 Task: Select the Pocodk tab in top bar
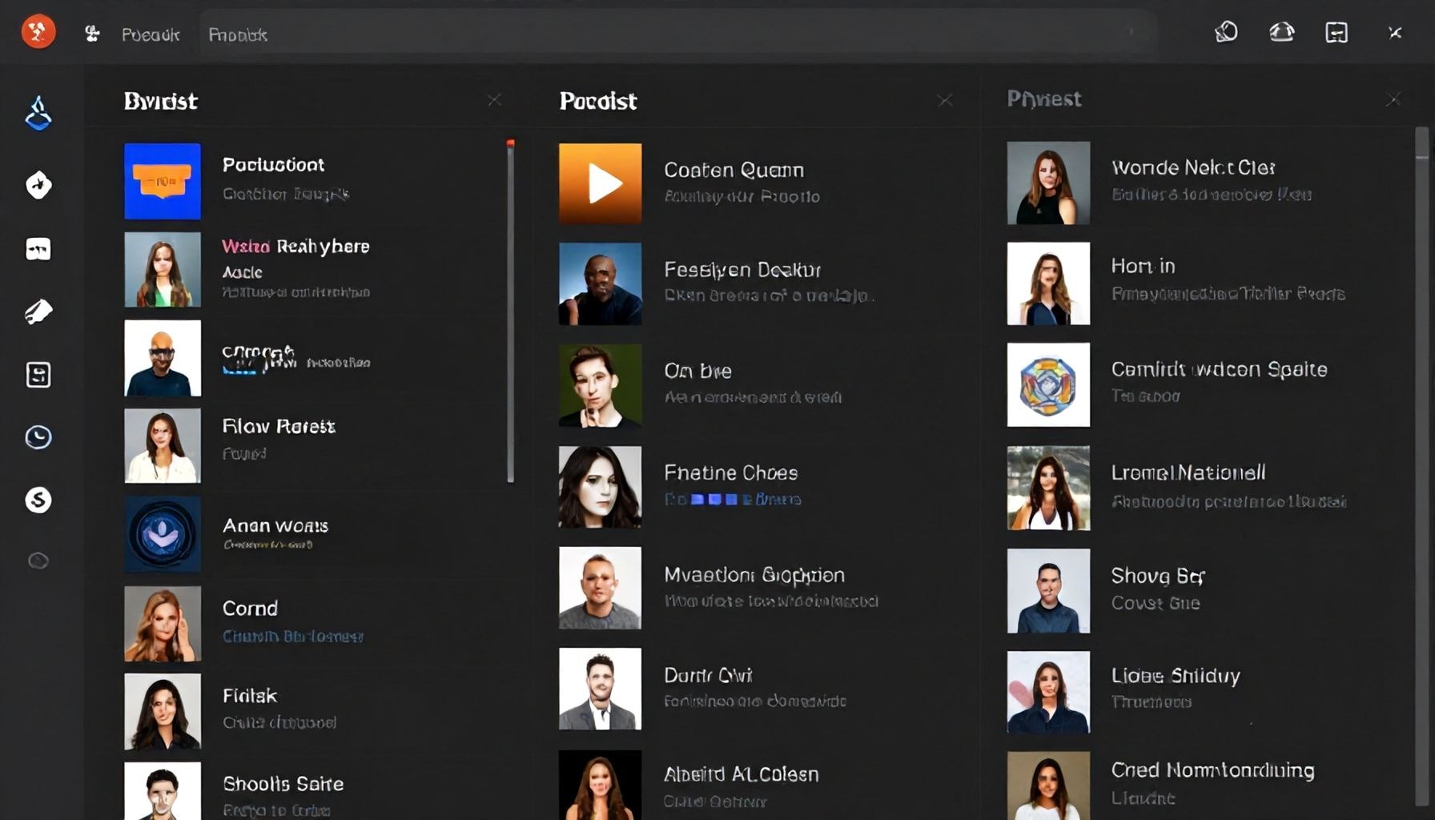150,34
